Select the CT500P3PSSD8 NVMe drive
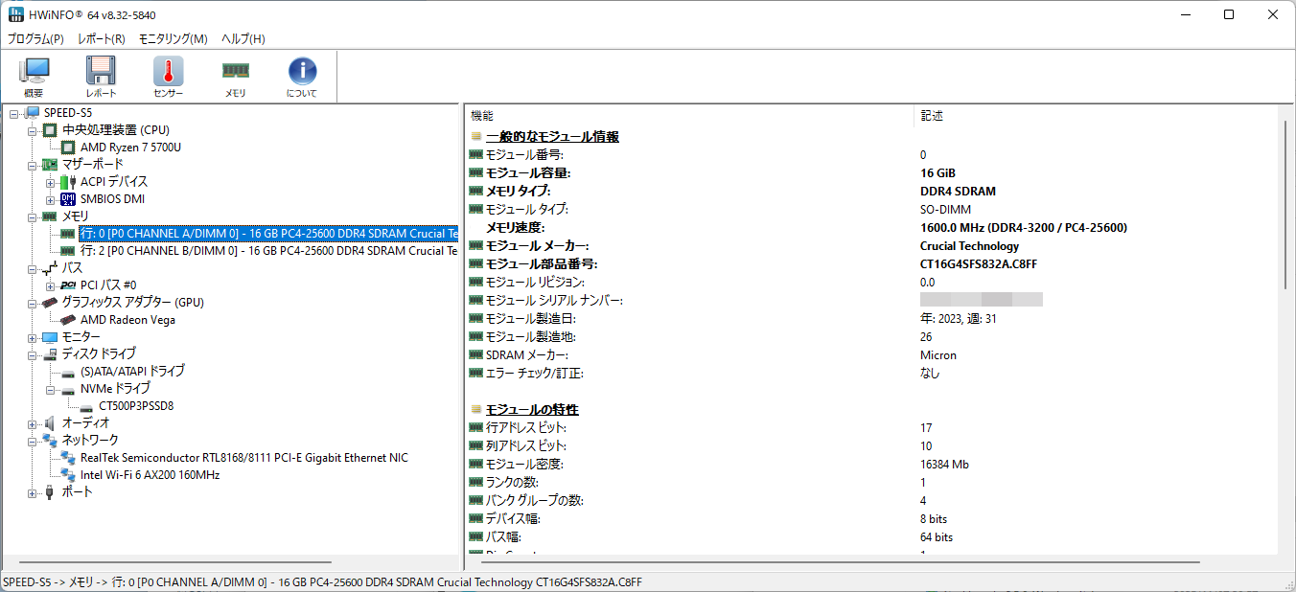The height and width of the screenshot is (592, 1296). click(136, 406)
